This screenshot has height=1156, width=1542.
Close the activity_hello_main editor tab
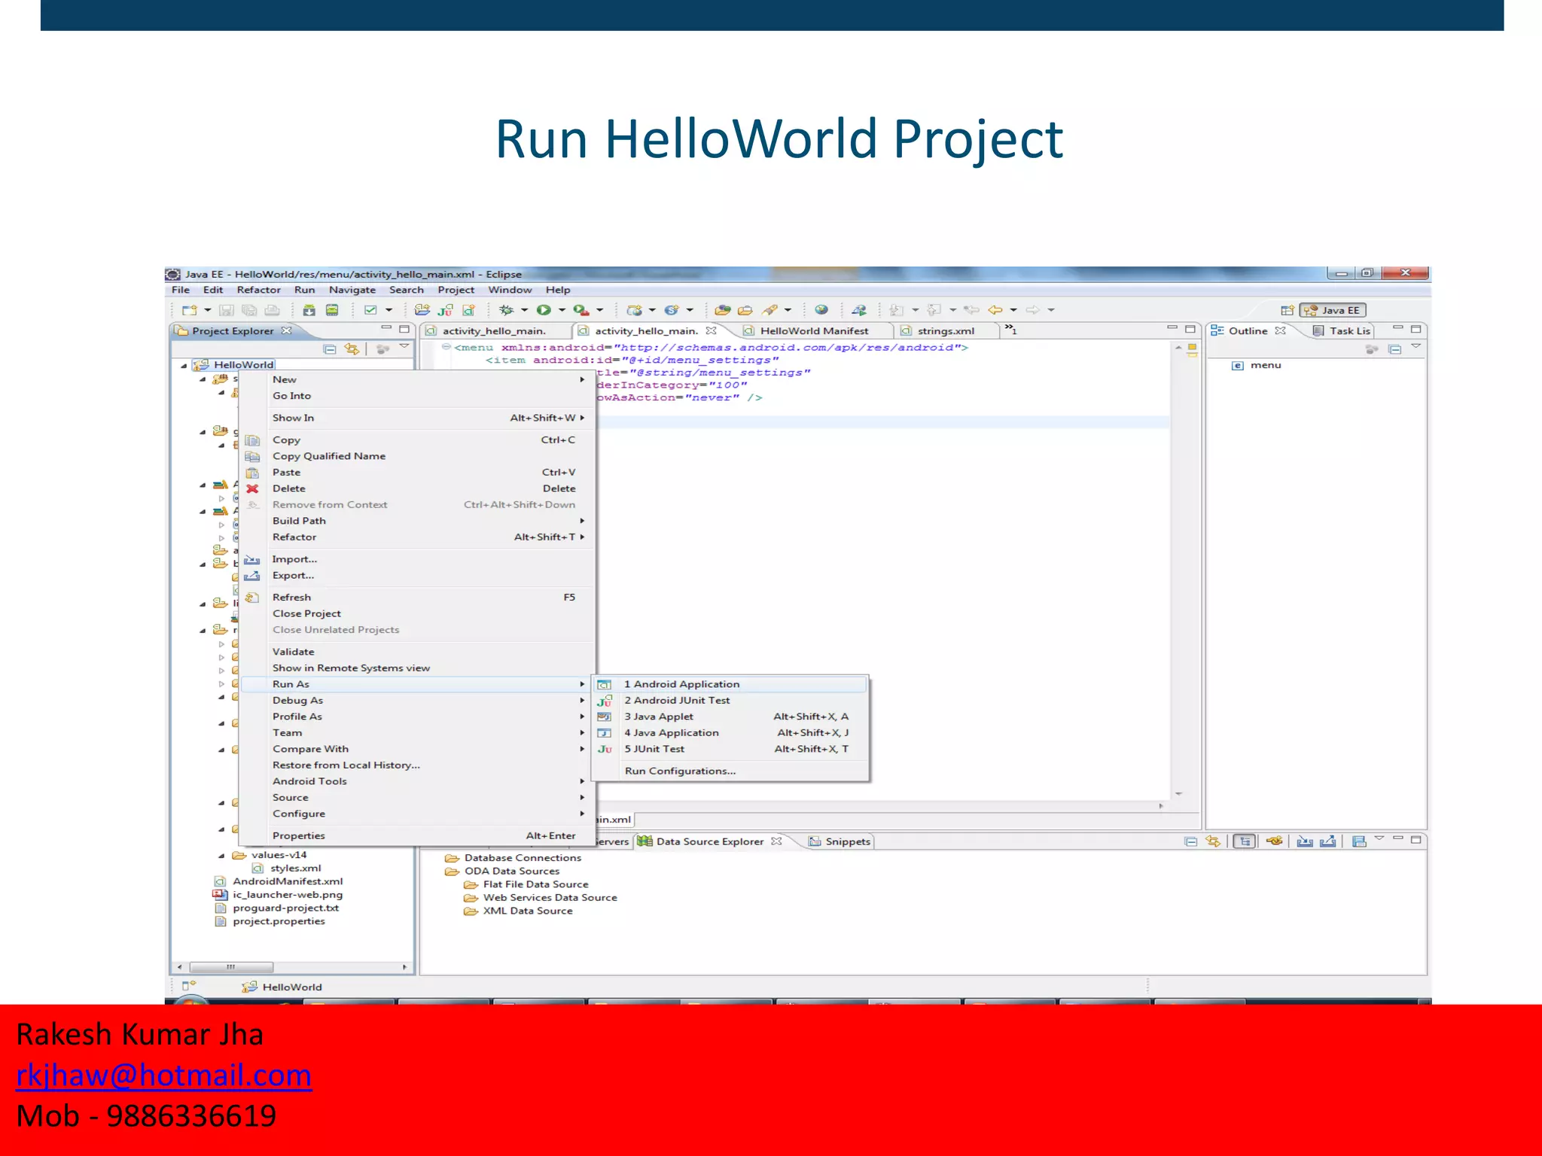711,330
